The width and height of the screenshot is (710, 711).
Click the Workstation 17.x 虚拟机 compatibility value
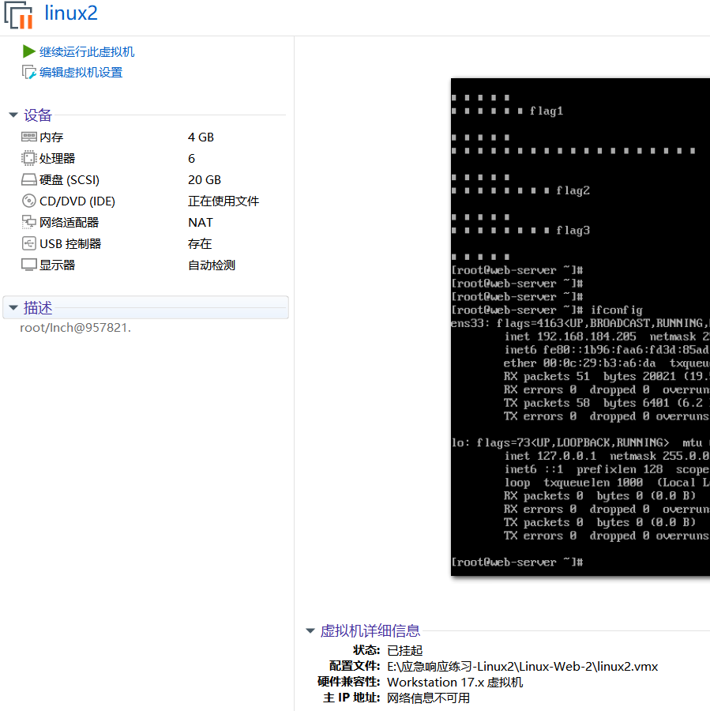tap(455, 682)
